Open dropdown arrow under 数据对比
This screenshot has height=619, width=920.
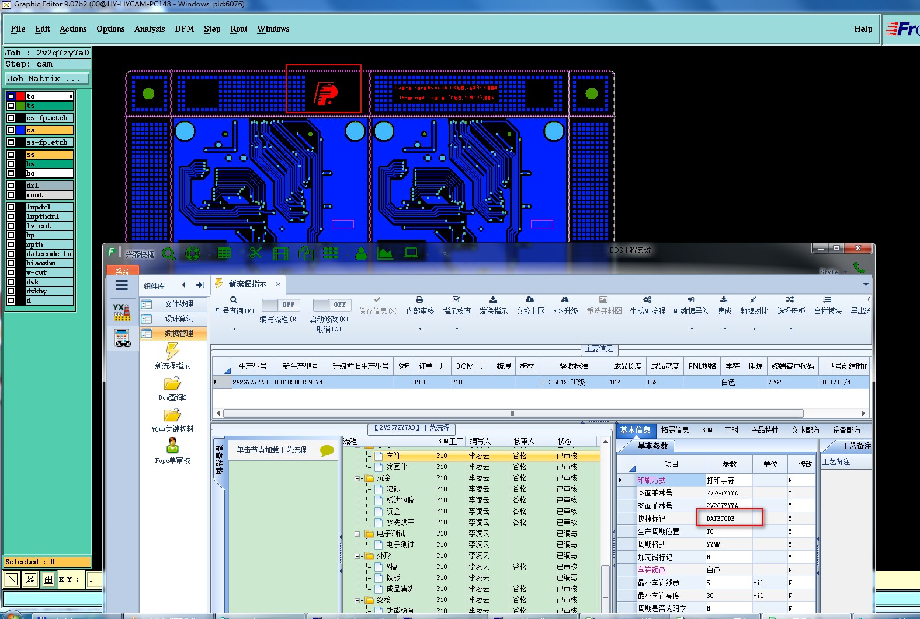click(x=754, y=329)
